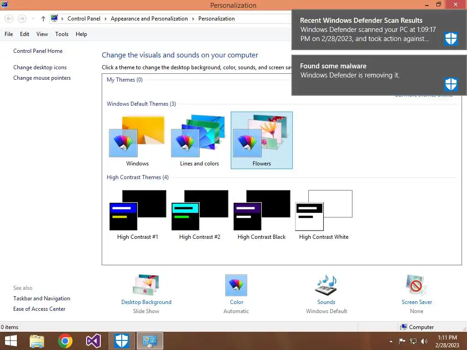Open Taskbar and Navigation link
Screen dimensions: 467x350
click(x=42, y=299)
